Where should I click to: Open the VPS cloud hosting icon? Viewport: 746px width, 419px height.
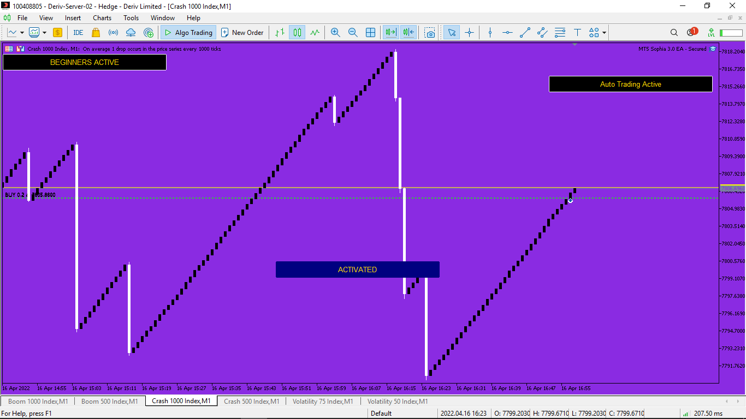coord(131,33)
